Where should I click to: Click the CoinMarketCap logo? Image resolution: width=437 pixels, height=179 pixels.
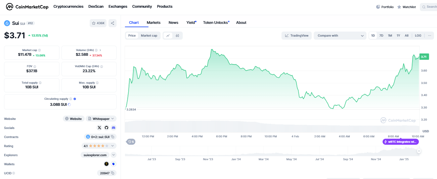point(28,6)
